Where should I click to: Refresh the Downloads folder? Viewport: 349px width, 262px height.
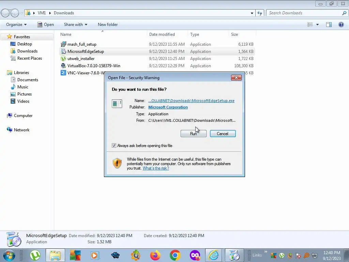point(260,13)
